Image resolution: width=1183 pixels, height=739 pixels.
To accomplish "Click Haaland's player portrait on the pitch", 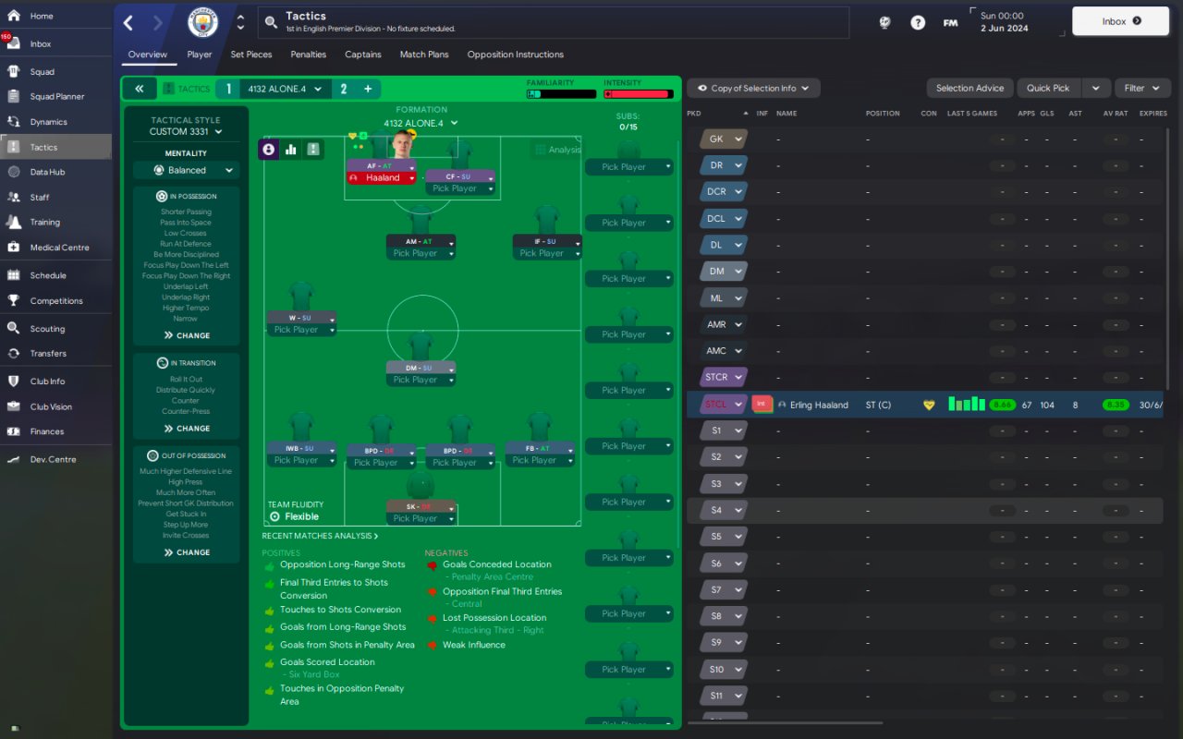I will click(401, 144).
